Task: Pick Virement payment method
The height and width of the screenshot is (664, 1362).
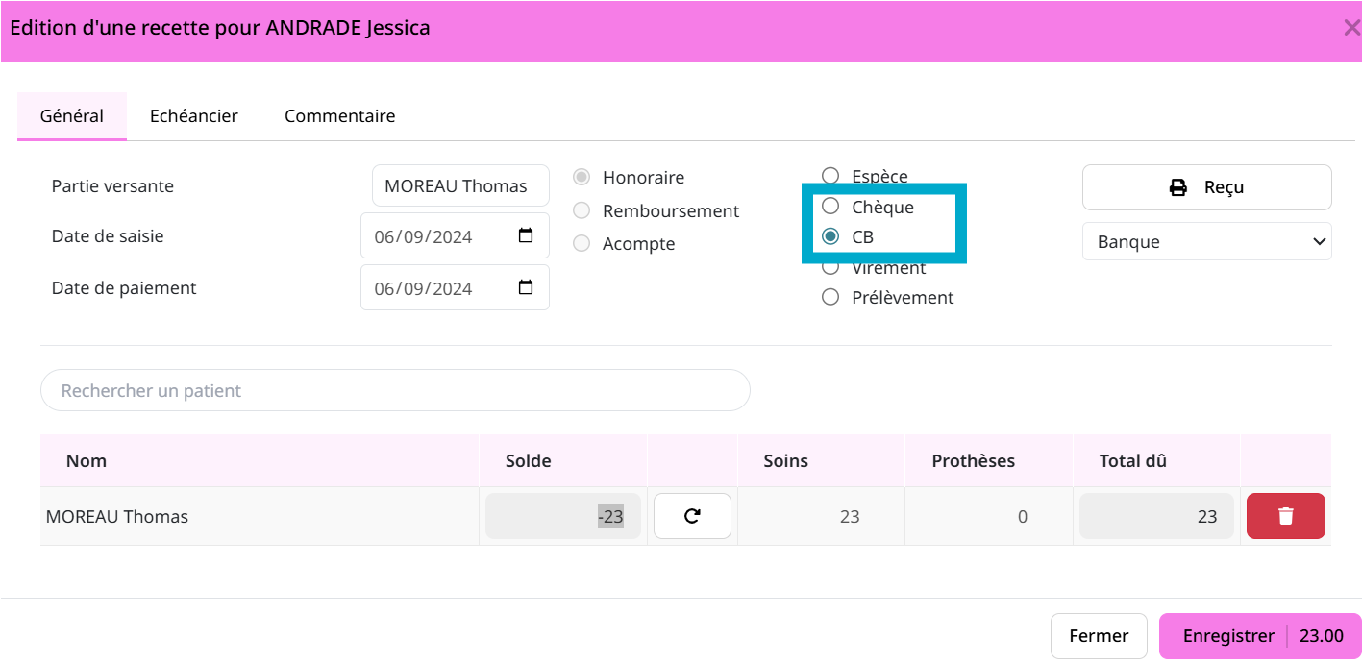Action: (830, 267)
